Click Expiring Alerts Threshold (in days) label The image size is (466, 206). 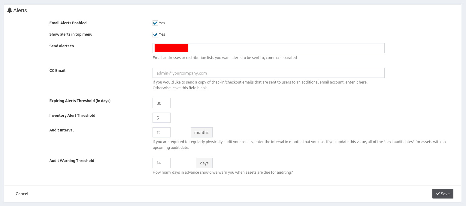pos(80,101)
